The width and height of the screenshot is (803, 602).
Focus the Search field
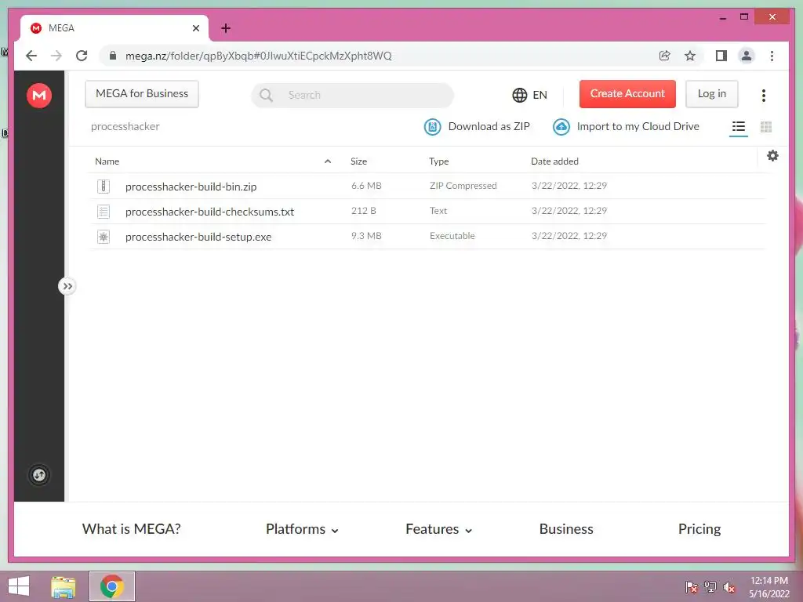click(352, 95)
